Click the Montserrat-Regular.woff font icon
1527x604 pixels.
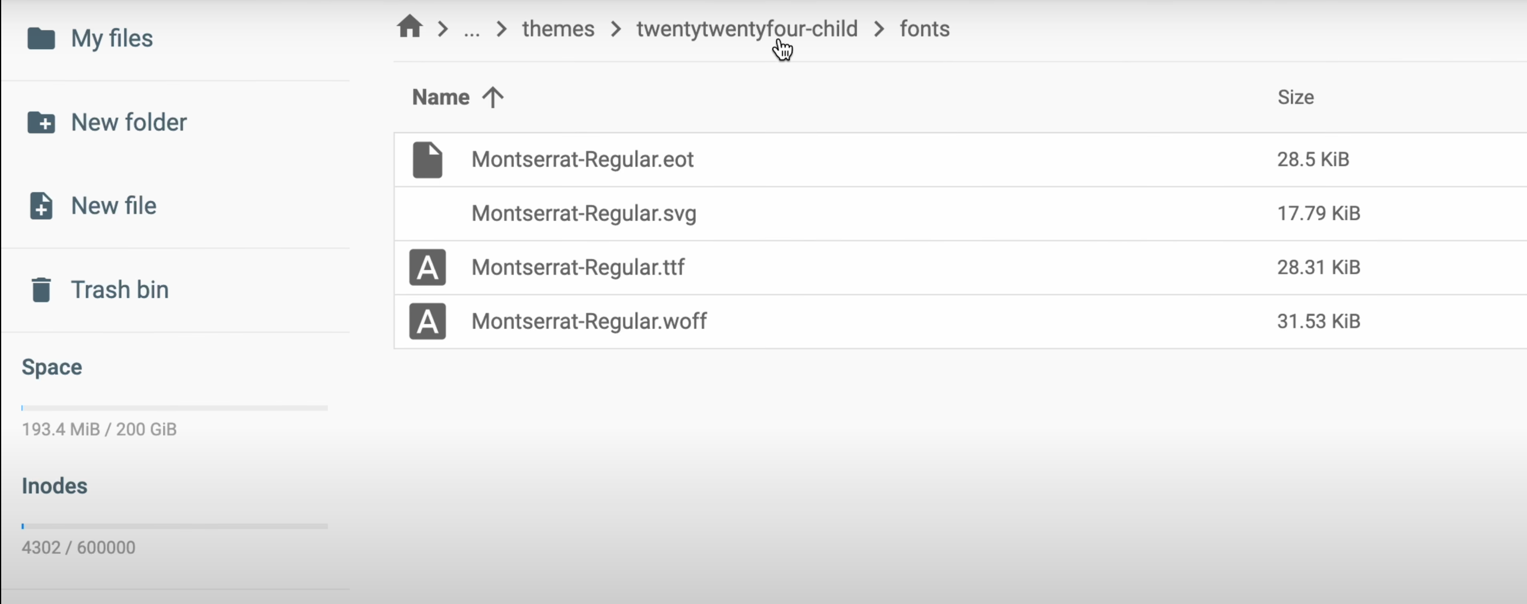pyautogui.click(x=427, y=322)
